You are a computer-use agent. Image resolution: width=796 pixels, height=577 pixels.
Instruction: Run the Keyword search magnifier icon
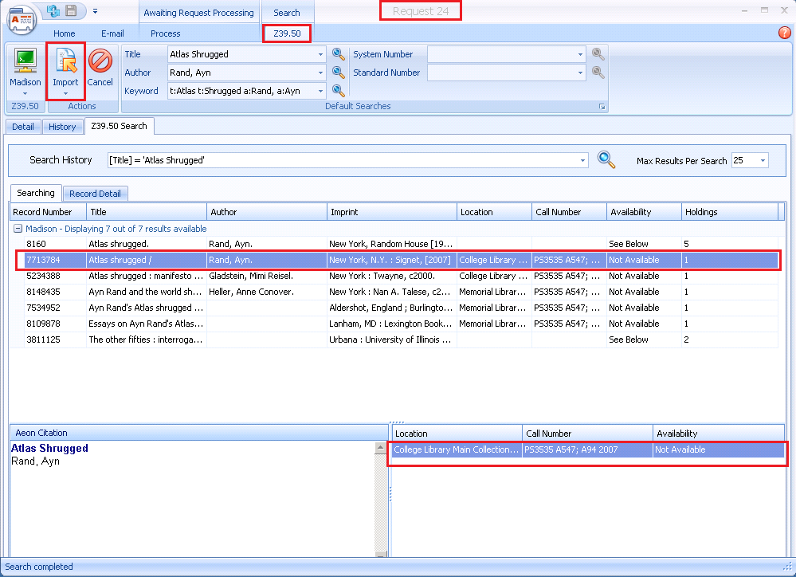coord(339,91)
